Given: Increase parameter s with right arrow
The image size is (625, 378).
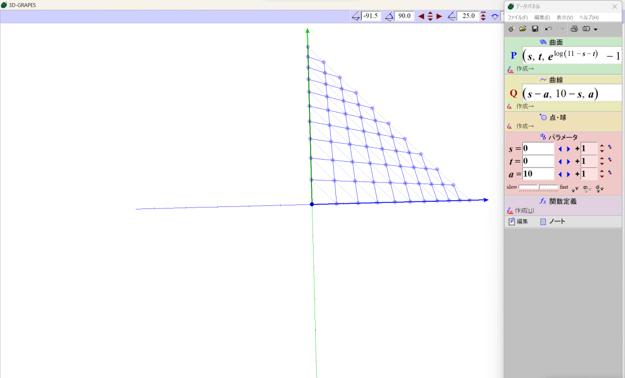Looking at the screenshot, I should click(x=569, y=149).
